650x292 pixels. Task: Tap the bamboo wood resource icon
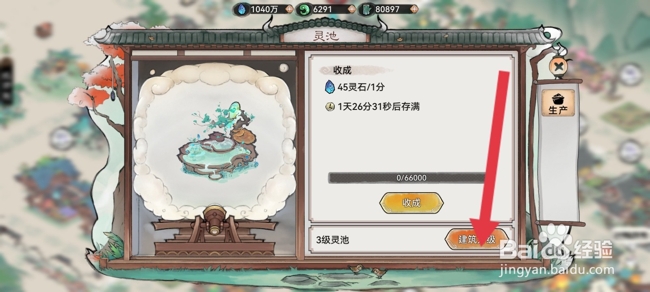click(x=366, y=9)
